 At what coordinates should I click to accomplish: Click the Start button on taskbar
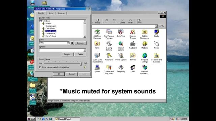click(x=31, y=119)
